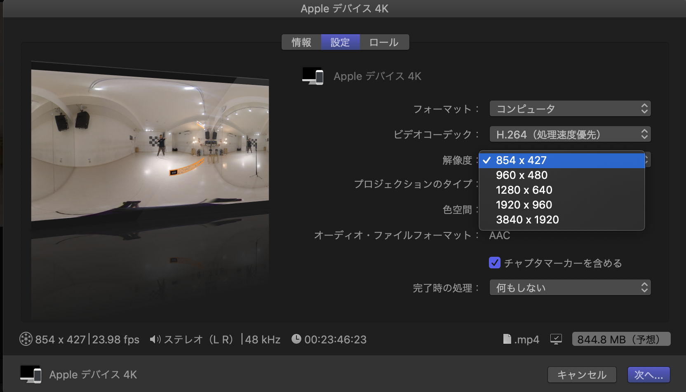Click the 844.8 MB（予想）file size field

tap(621, 339)
